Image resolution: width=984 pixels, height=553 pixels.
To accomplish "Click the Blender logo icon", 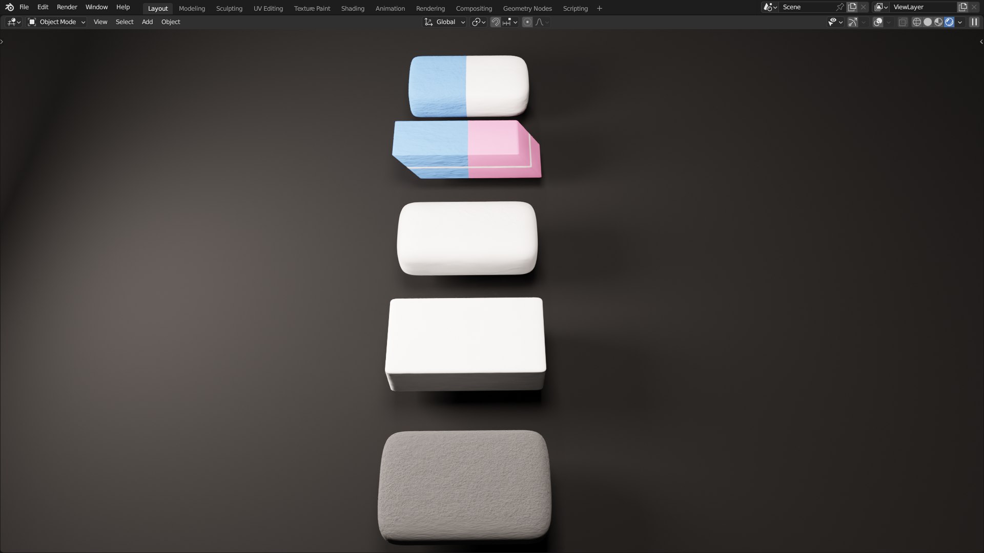I will 9,7.
